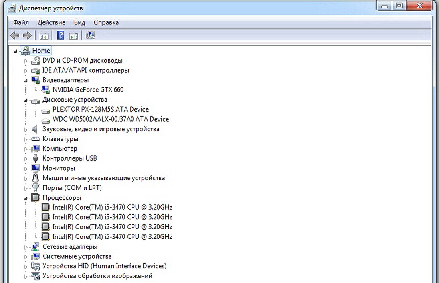Viewport: 439px width, 283px height.
Task: Select Устройства обработки изображений label
Action: (97, 276)
